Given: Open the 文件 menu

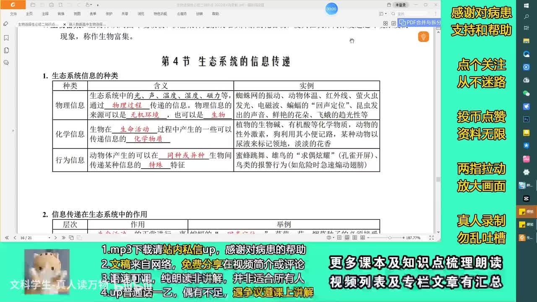Looking at the screenshot, I should tap(13, 14).
